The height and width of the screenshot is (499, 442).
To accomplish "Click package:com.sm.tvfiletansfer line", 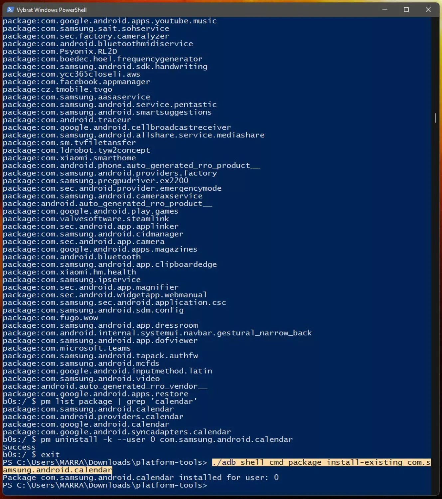I will [70, 143].
